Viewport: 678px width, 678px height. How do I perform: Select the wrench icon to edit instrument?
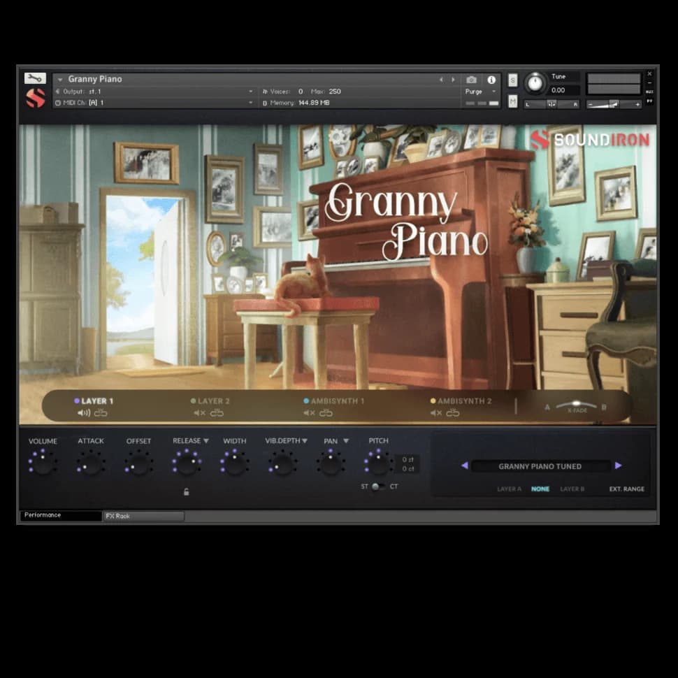tap(35, 78)
